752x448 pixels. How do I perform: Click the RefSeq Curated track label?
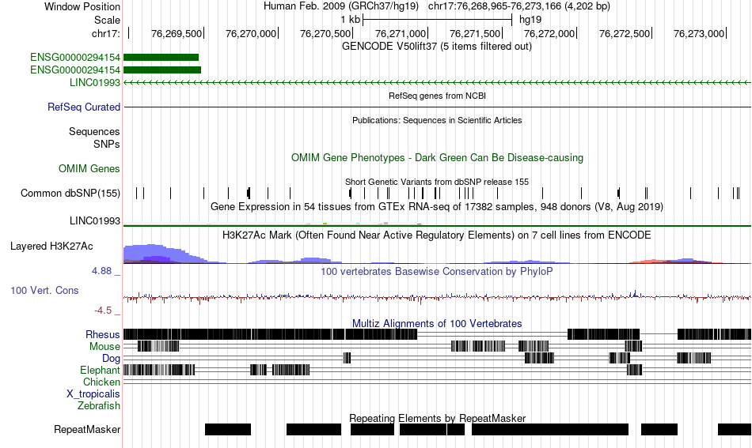coord(83,107)
